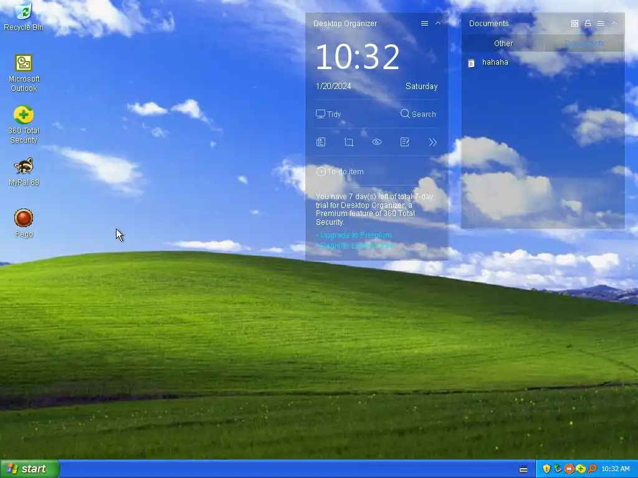Click the on-screen keyboard taskbar icon
Viewport: 638px width, 478px height.
[523, 469]
